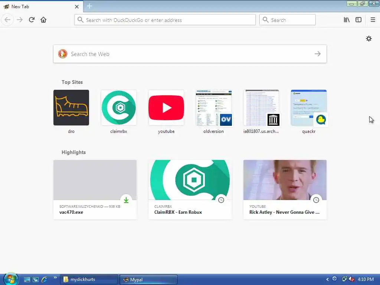Go back using the back arrow button

click(x=7, y=20)
